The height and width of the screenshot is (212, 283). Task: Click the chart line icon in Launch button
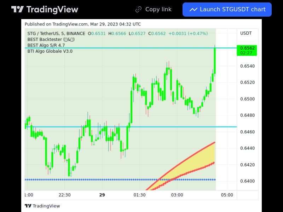193,10
